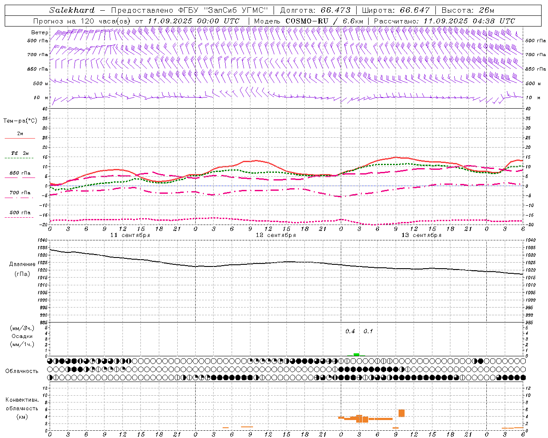Select the '700 гПа' temperature legend entry
Image resolution: width=548 pixels, height=438 pixels.
(x=20, y=192)
